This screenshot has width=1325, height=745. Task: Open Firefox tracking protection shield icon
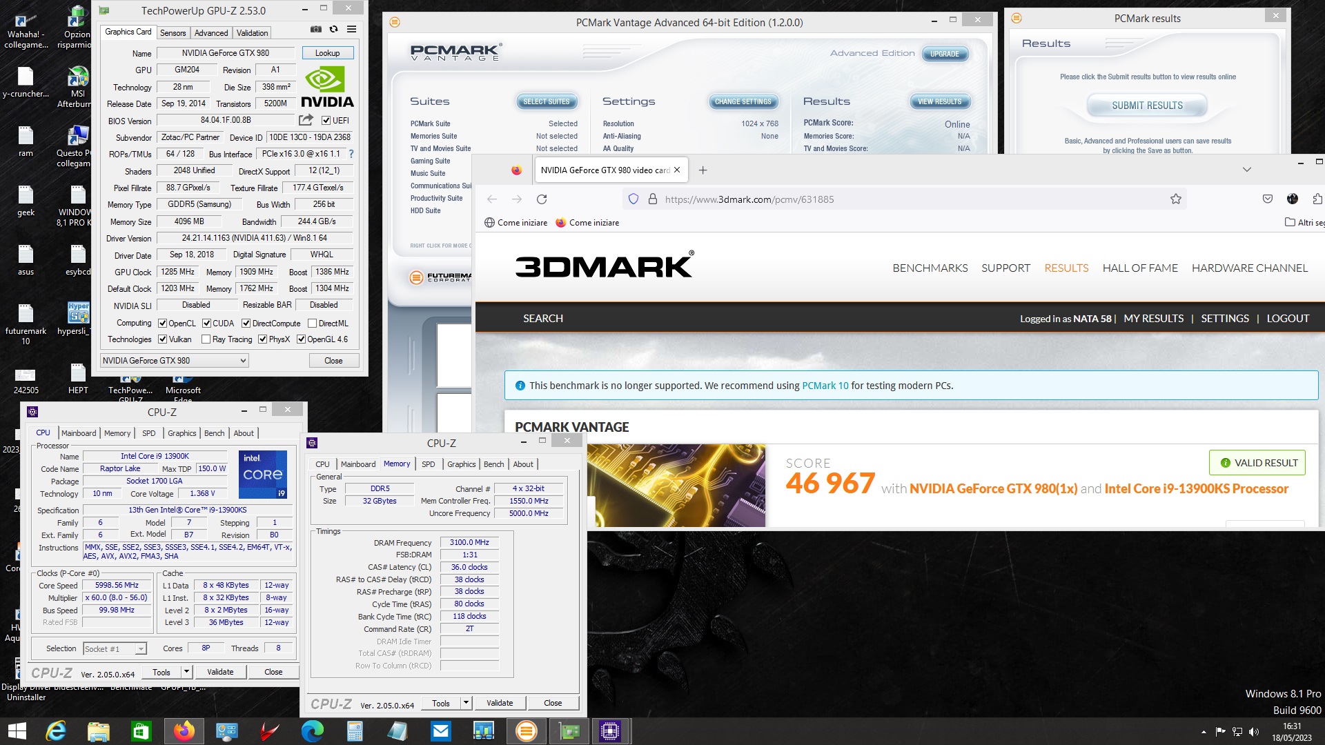coord(633,199)
